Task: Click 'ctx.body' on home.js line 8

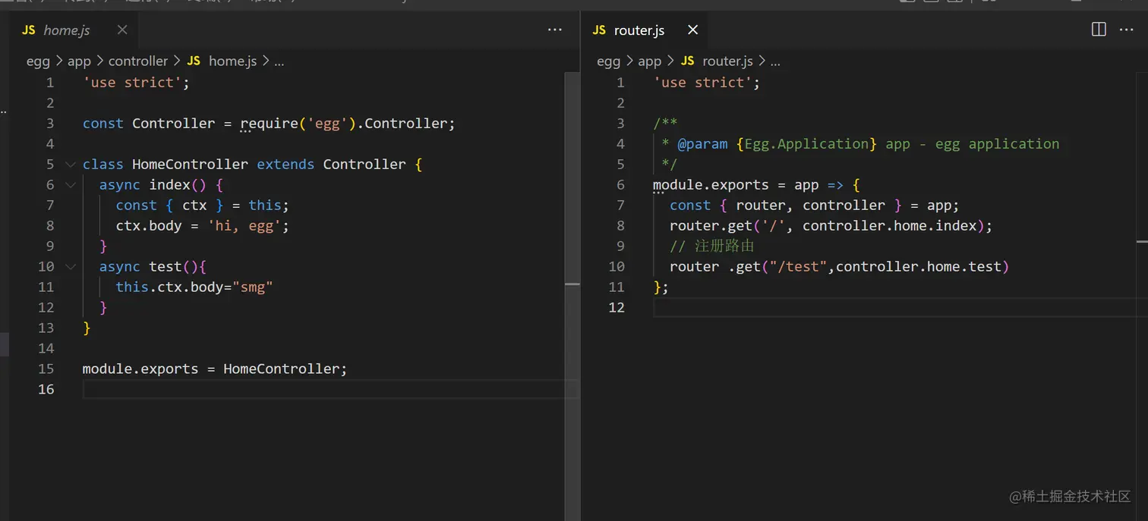Action: pos(149,226)
